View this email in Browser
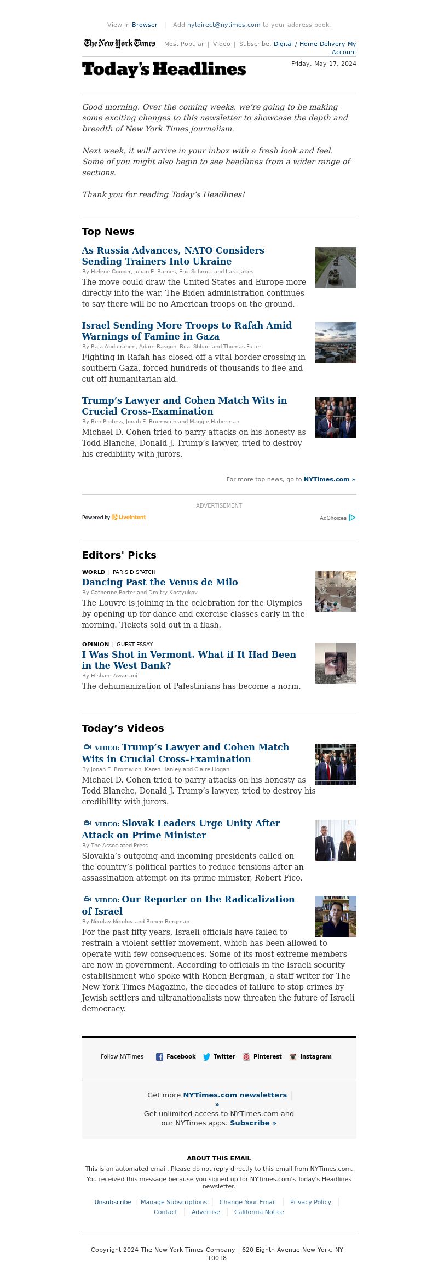Image resolution: width=438 pixels, height=1282 pixels. coord(145,25)
